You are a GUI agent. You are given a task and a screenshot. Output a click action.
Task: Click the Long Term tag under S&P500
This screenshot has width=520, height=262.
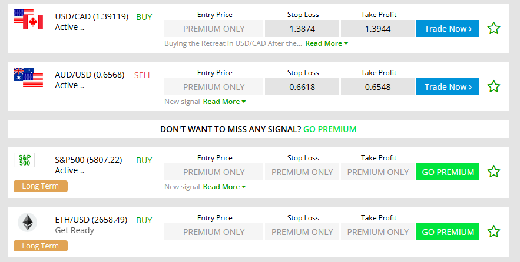[41, 186]
